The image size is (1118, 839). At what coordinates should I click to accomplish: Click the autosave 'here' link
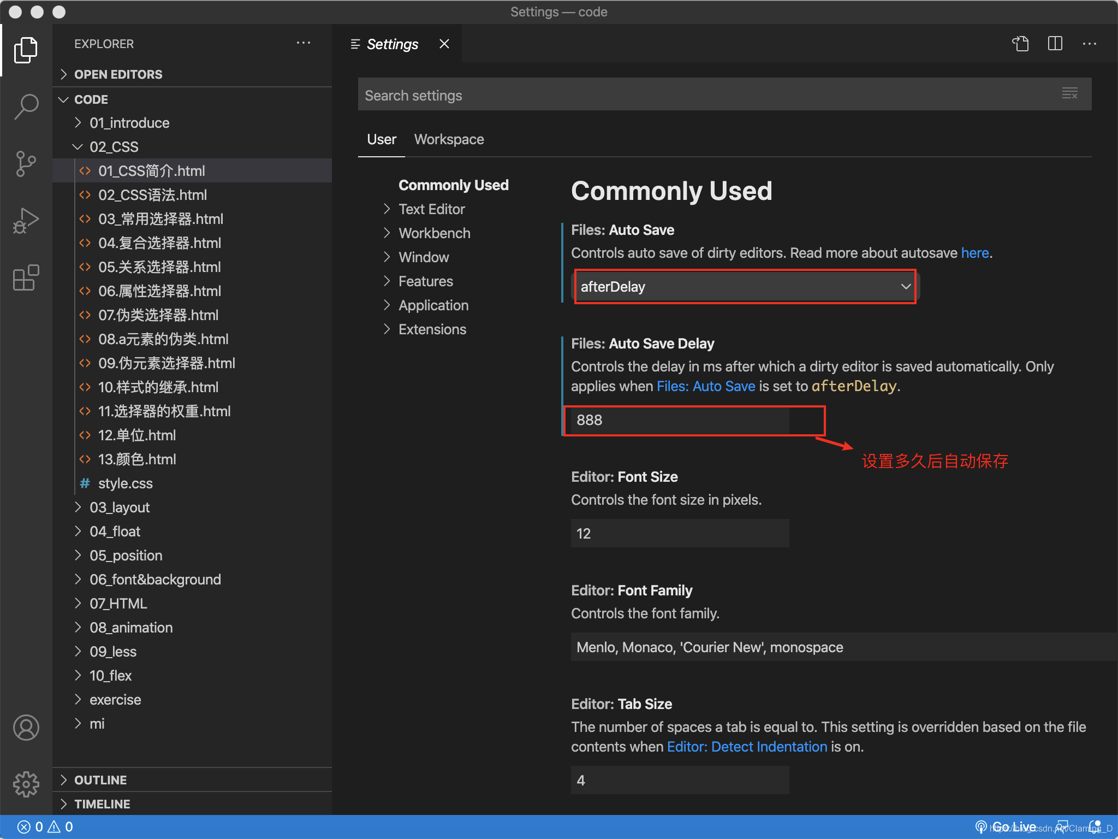point(974,253)
